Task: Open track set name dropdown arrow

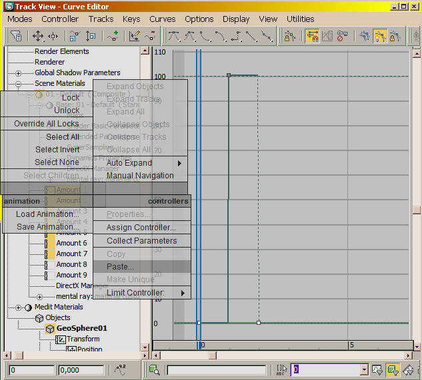Action: (364, 370)
